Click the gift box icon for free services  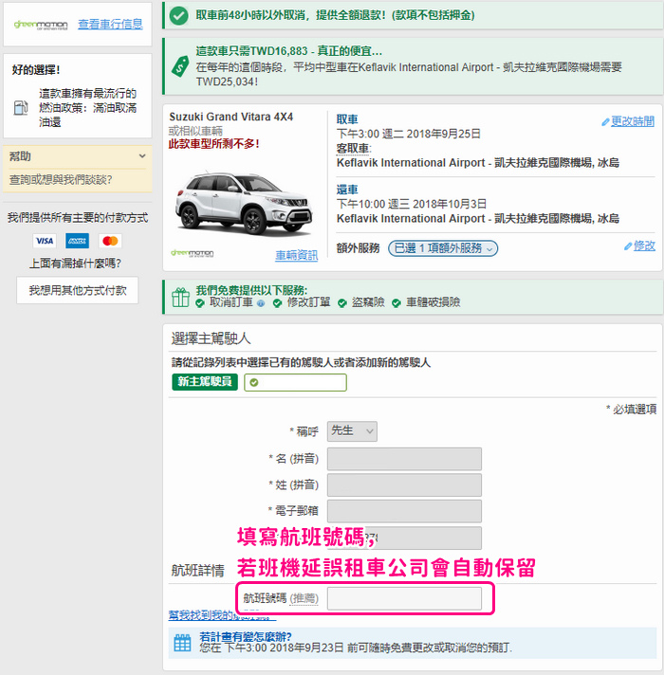(180, 297)
